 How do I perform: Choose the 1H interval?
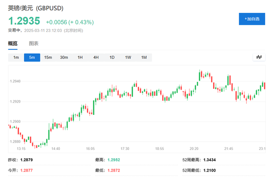[80, 57]
